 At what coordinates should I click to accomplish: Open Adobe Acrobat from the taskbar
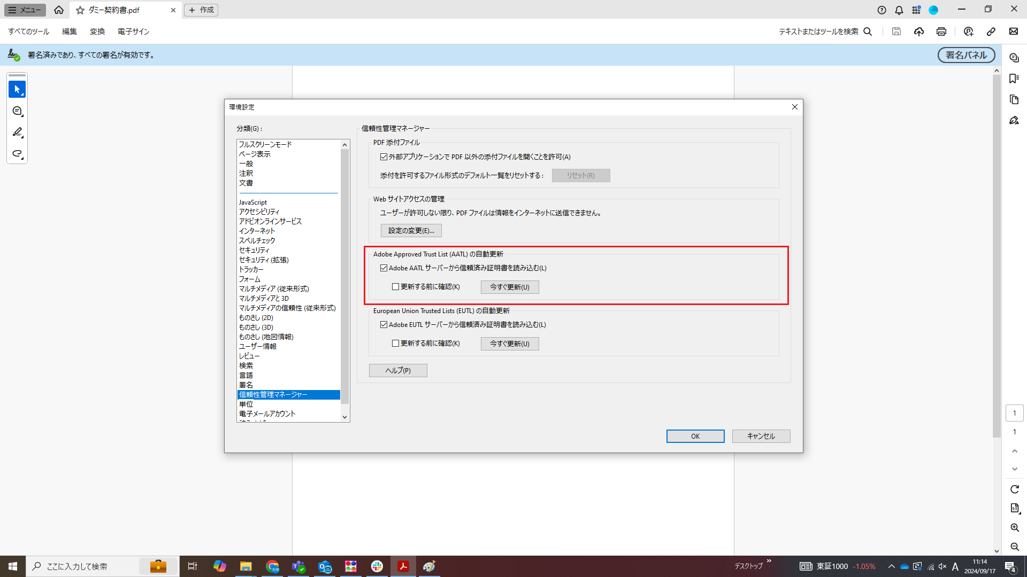(403, 566)
